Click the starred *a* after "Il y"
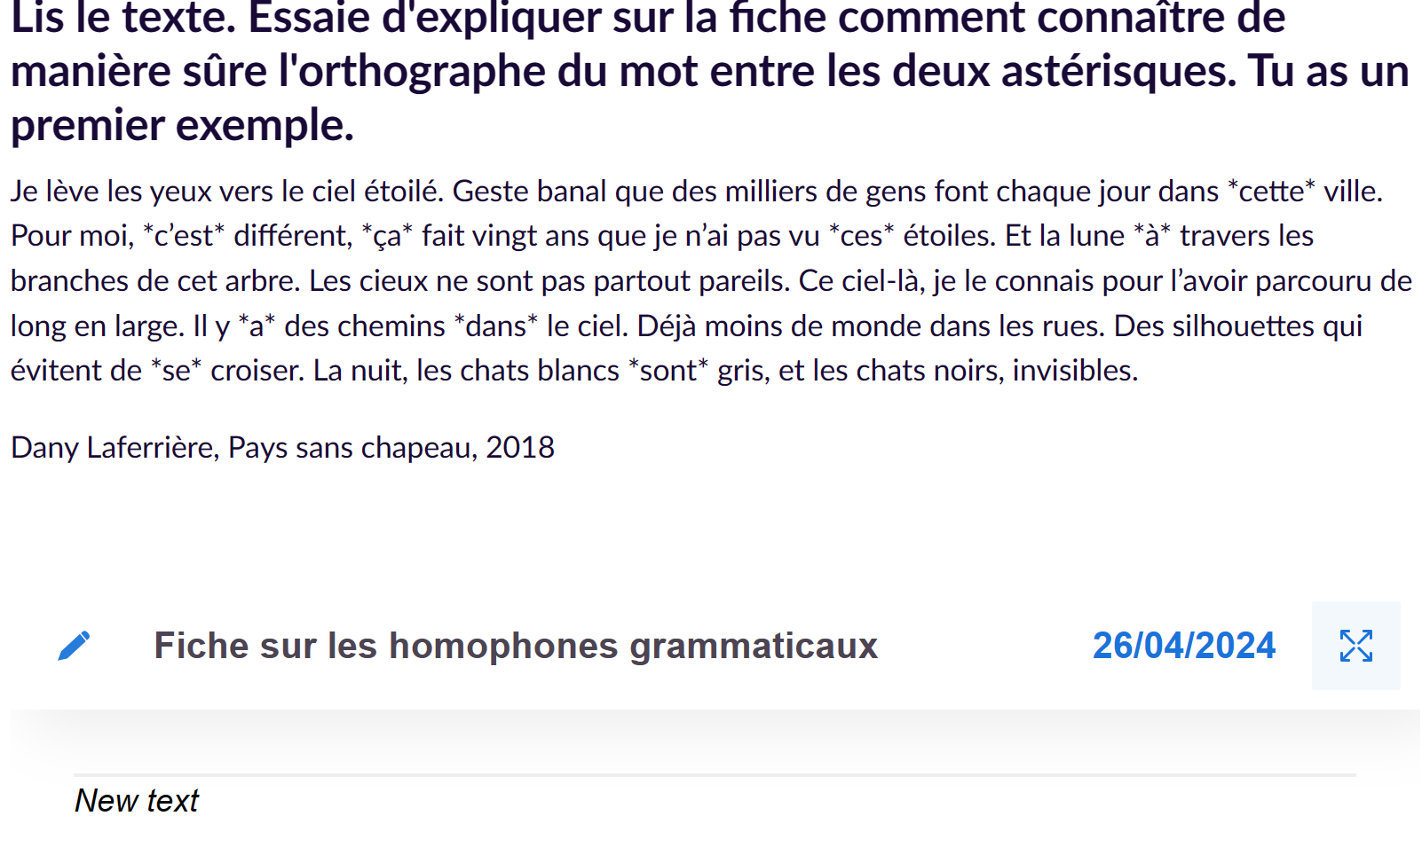Screen dimensions: 1422x863 [257, 326]
